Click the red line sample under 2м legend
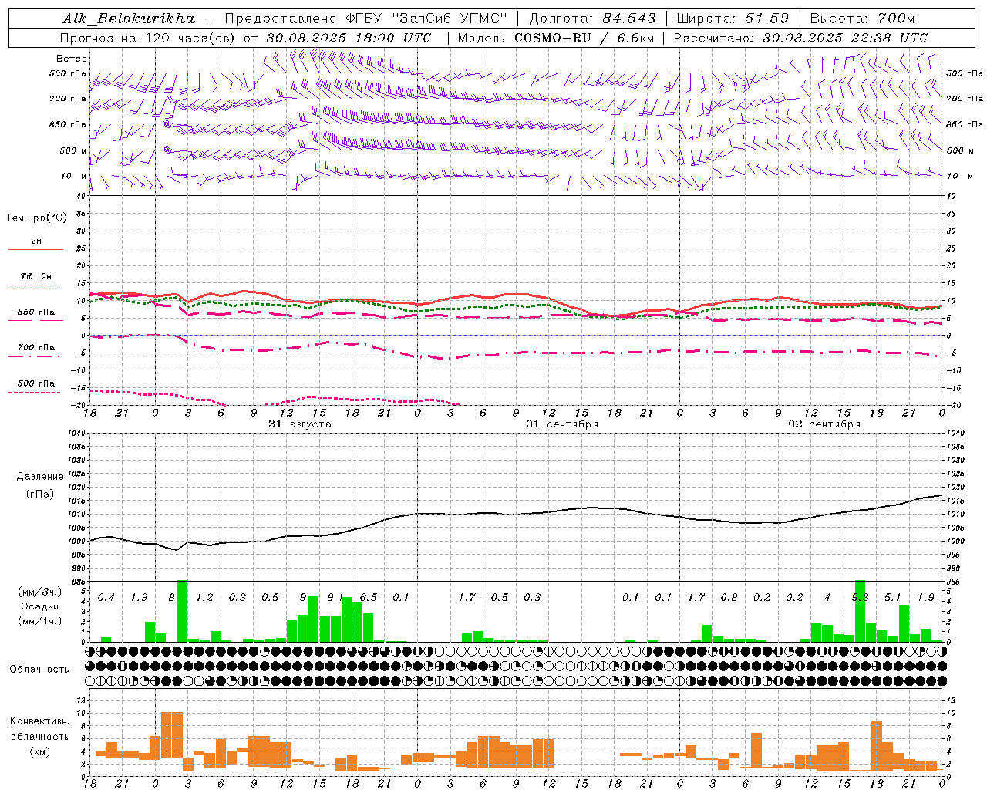 click(x=35, y=249)
